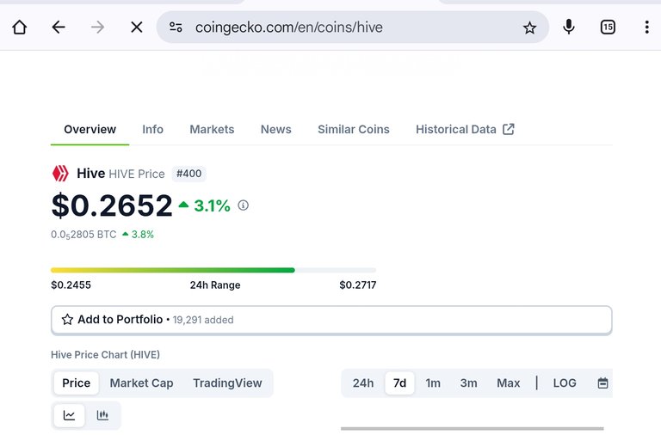Set chart range to 3m
This screenshot has width=661, height=435.
pyautogui.click(x=469, y=383)
